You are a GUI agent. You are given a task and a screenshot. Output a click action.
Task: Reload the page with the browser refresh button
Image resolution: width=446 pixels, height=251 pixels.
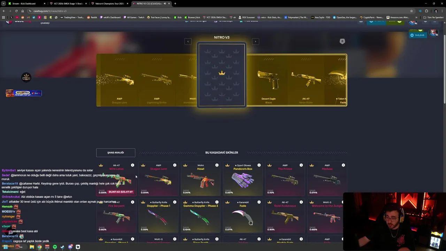click(16, 11)
